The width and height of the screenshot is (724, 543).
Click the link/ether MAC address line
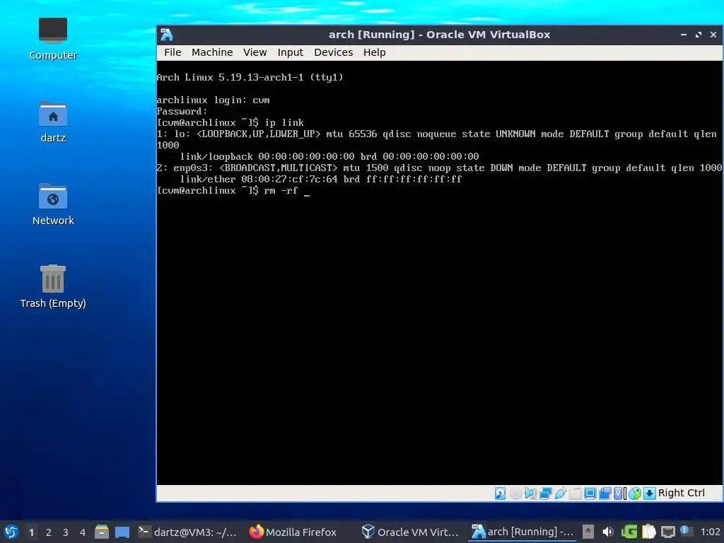(x=321, y=179)
